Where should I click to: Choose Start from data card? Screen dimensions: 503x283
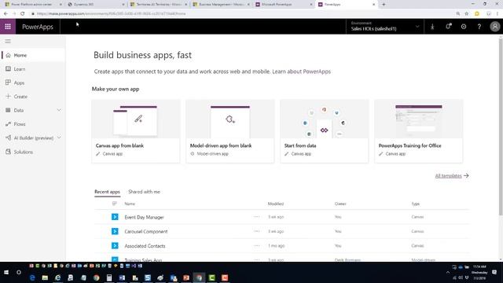pos(325,131)
